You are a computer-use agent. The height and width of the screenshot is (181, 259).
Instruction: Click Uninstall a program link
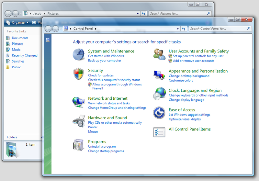click(x=102, y=146)
